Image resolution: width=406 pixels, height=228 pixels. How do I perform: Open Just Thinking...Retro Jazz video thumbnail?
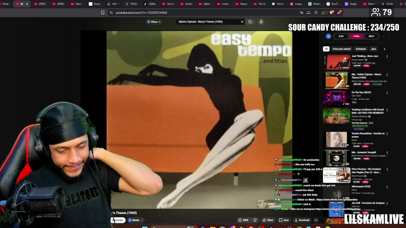[336, 62]
